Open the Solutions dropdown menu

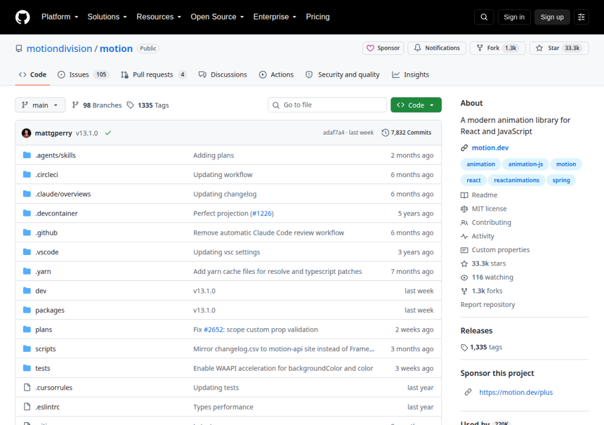tap(107, 17)
